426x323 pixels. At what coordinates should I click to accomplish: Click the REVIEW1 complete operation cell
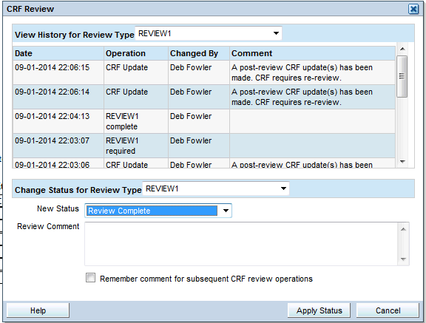click(136, 121)
